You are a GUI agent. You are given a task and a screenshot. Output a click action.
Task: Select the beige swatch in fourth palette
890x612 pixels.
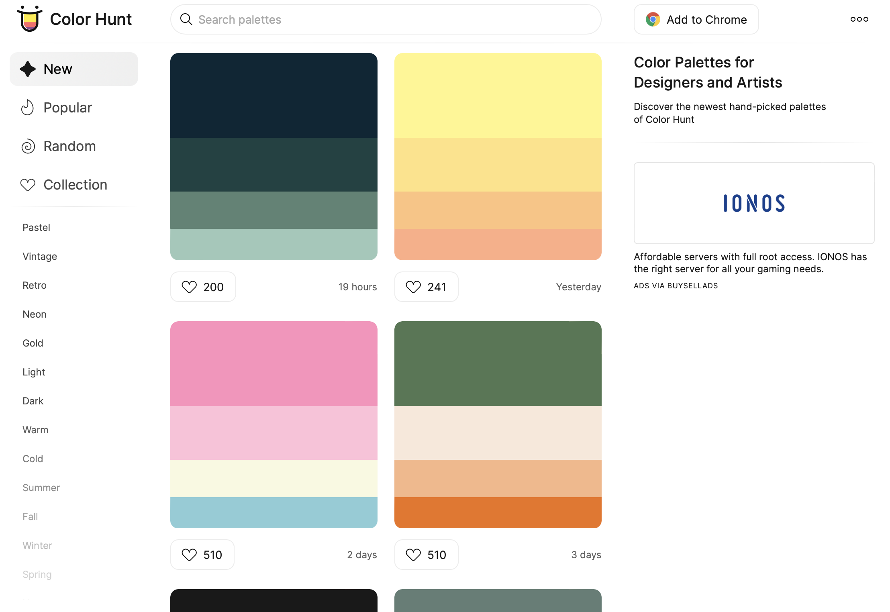pyautogui.click(x=498, y=433)
